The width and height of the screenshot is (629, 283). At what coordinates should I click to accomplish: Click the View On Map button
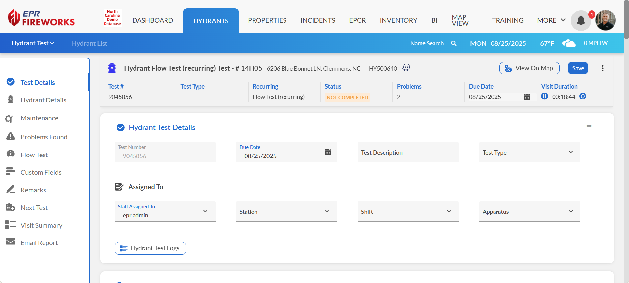pyautogui.click(x=529, y=68)
